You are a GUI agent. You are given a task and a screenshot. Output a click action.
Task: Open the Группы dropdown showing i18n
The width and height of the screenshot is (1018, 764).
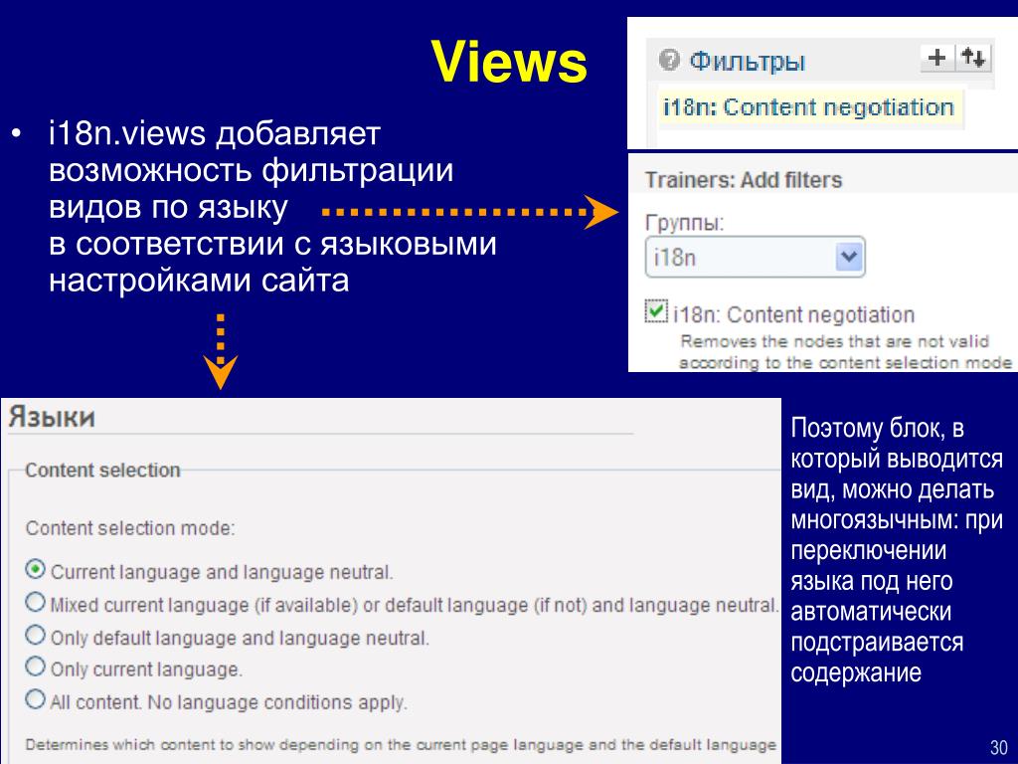pyautogui.click(x=756, y=258)
